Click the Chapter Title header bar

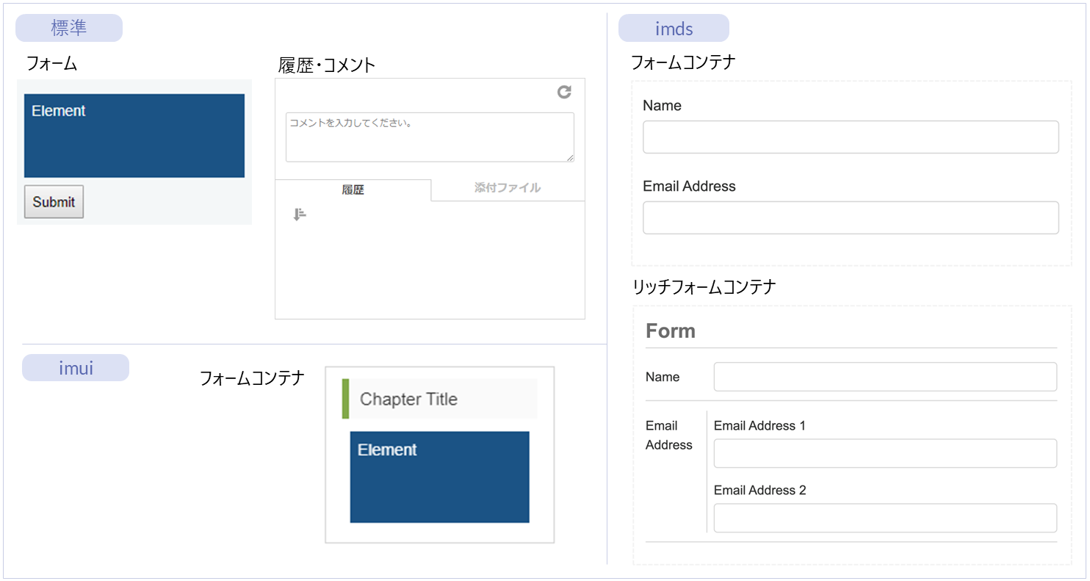(440, 400)
